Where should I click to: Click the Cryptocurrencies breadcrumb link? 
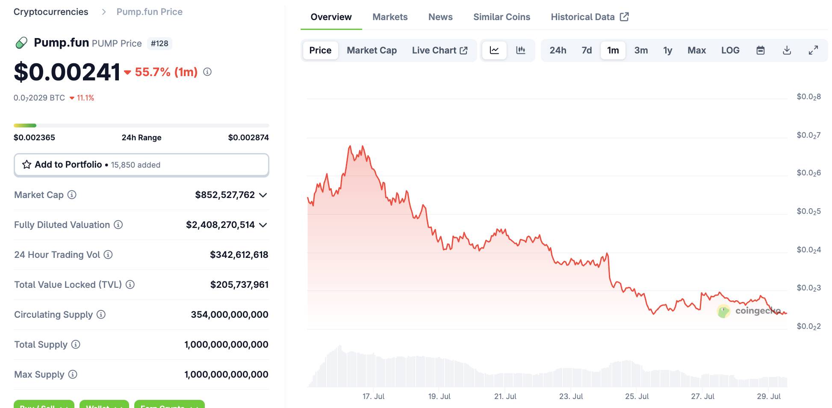point(50,12)
